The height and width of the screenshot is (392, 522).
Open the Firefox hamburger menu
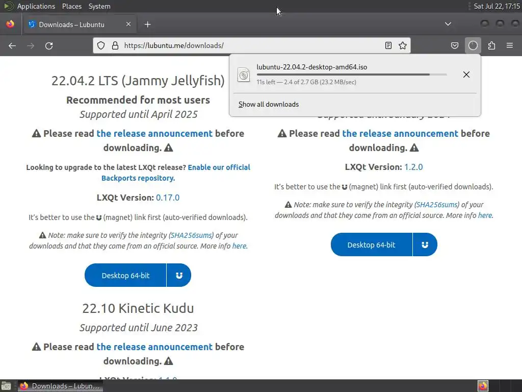pyautogui.click(x=510, y=45)
